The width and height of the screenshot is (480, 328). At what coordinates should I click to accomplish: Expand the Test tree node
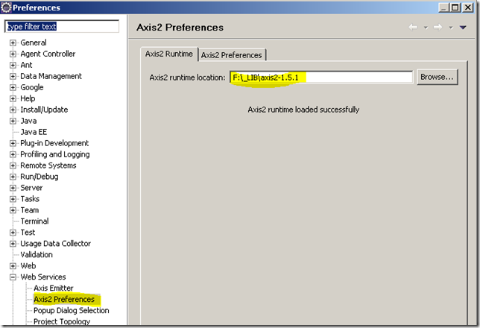pos(13,233)
